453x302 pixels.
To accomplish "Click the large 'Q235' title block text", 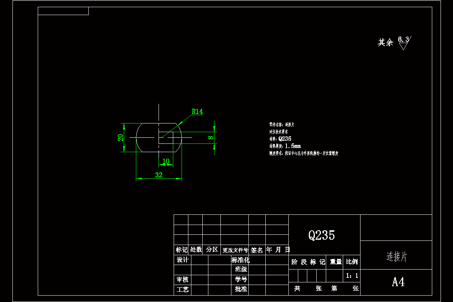I will coord(322,235).
